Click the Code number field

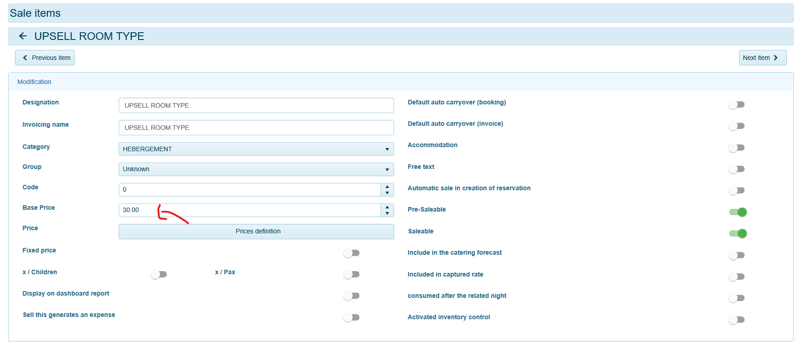(250, 190)
